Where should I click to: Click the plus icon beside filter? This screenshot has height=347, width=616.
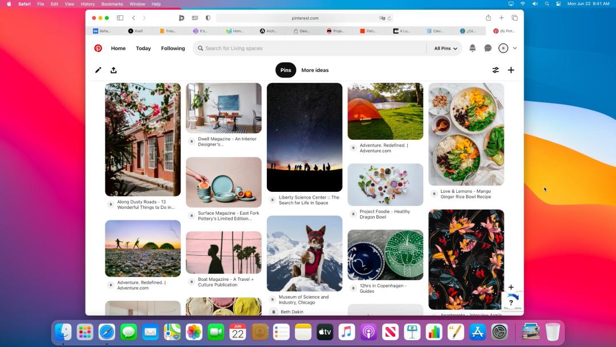click(x=511, y=70)
